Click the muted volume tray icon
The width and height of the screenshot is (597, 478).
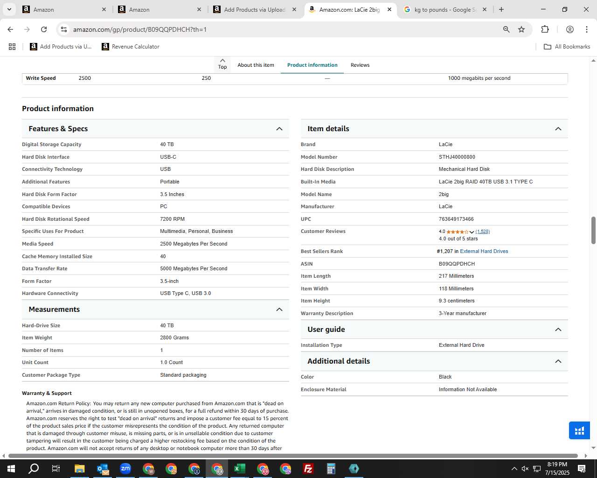click(525, 469)
